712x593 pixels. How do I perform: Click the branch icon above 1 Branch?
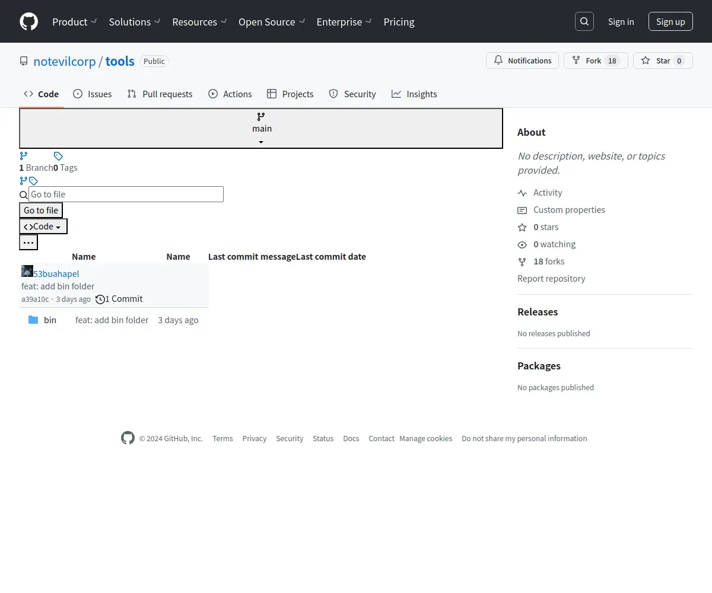(x=24, y=156)
